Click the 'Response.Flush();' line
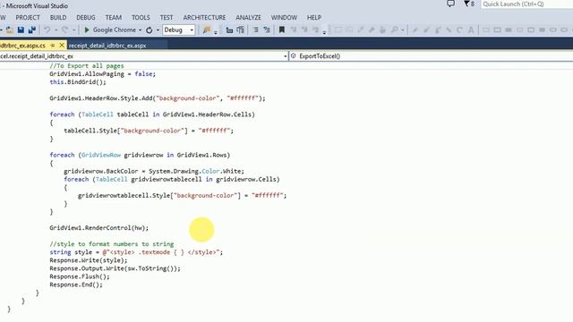The image size is (573, 322). (x=80, y=276)
